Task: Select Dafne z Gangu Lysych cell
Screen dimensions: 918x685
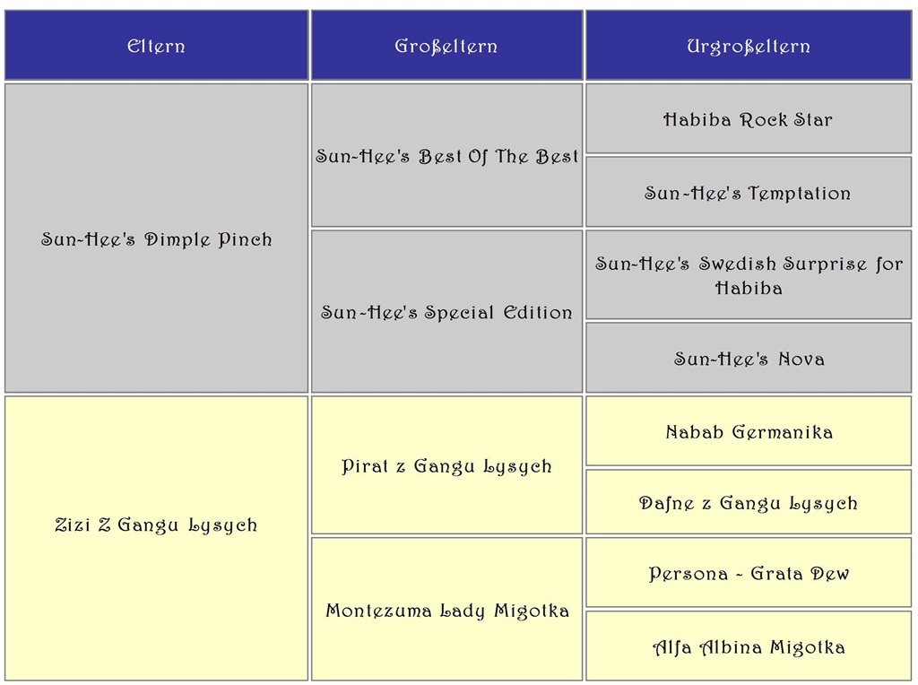Action: (748, 504)
